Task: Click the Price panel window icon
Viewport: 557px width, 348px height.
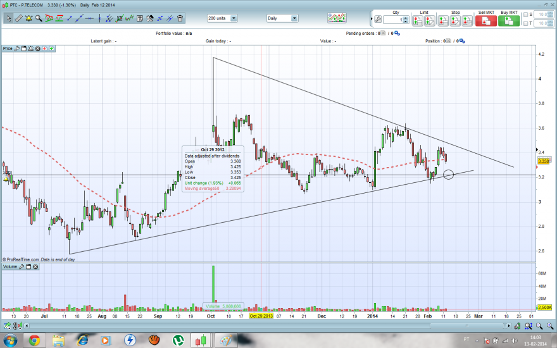Action: pos(24,48)
